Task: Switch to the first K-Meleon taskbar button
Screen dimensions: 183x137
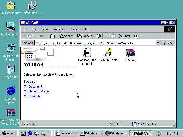Action: (91, 133)
